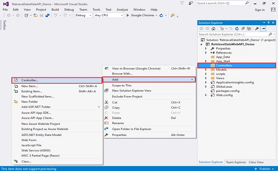Click the account avatar icon near Sign in
278x171 pixels.
[x=273, y=10]
